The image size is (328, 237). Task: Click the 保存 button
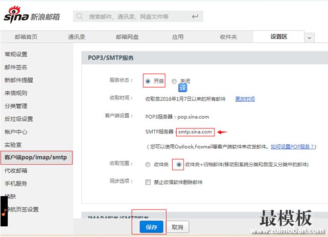(151, 227)
